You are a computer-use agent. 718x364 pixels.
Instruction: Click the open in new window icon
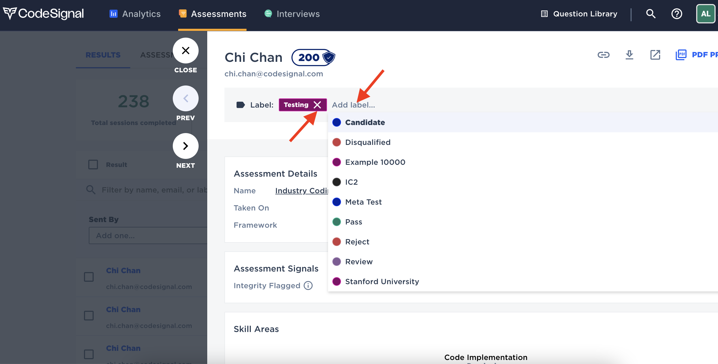coord(655,55)
